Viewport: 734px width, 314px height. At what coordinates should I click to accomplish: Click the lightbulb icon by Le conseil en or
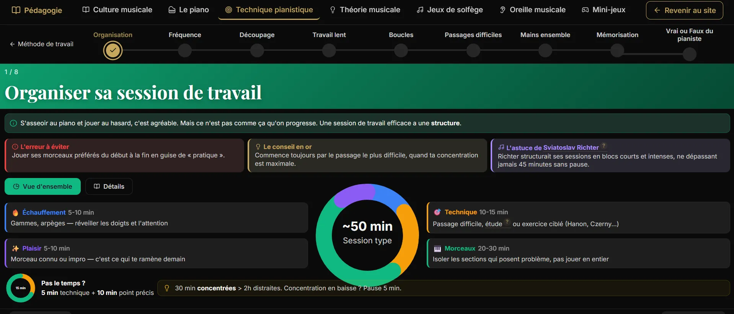pos(258,147)
